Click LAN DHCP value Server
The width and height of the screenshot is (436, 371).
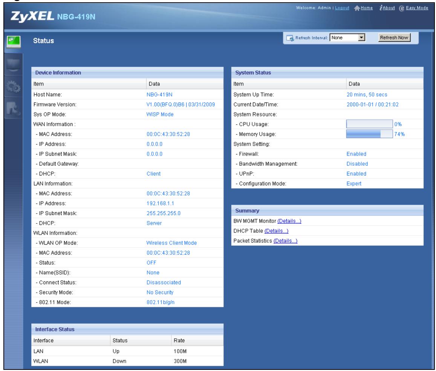(154, 223)
